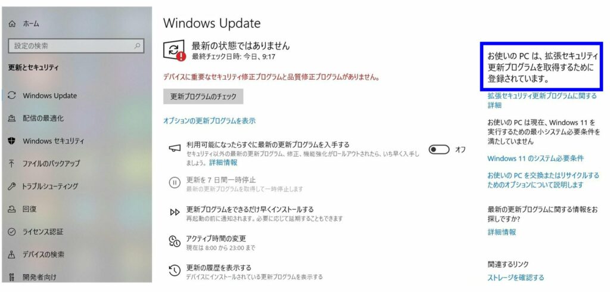Click the ファイルのバックアップ upload arrow icon
This screenshot has width=610, height=292.
(x=12, y=163)
